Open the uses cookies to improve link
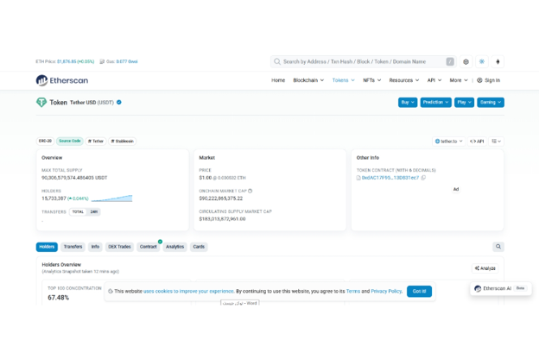 click(188, 292)
